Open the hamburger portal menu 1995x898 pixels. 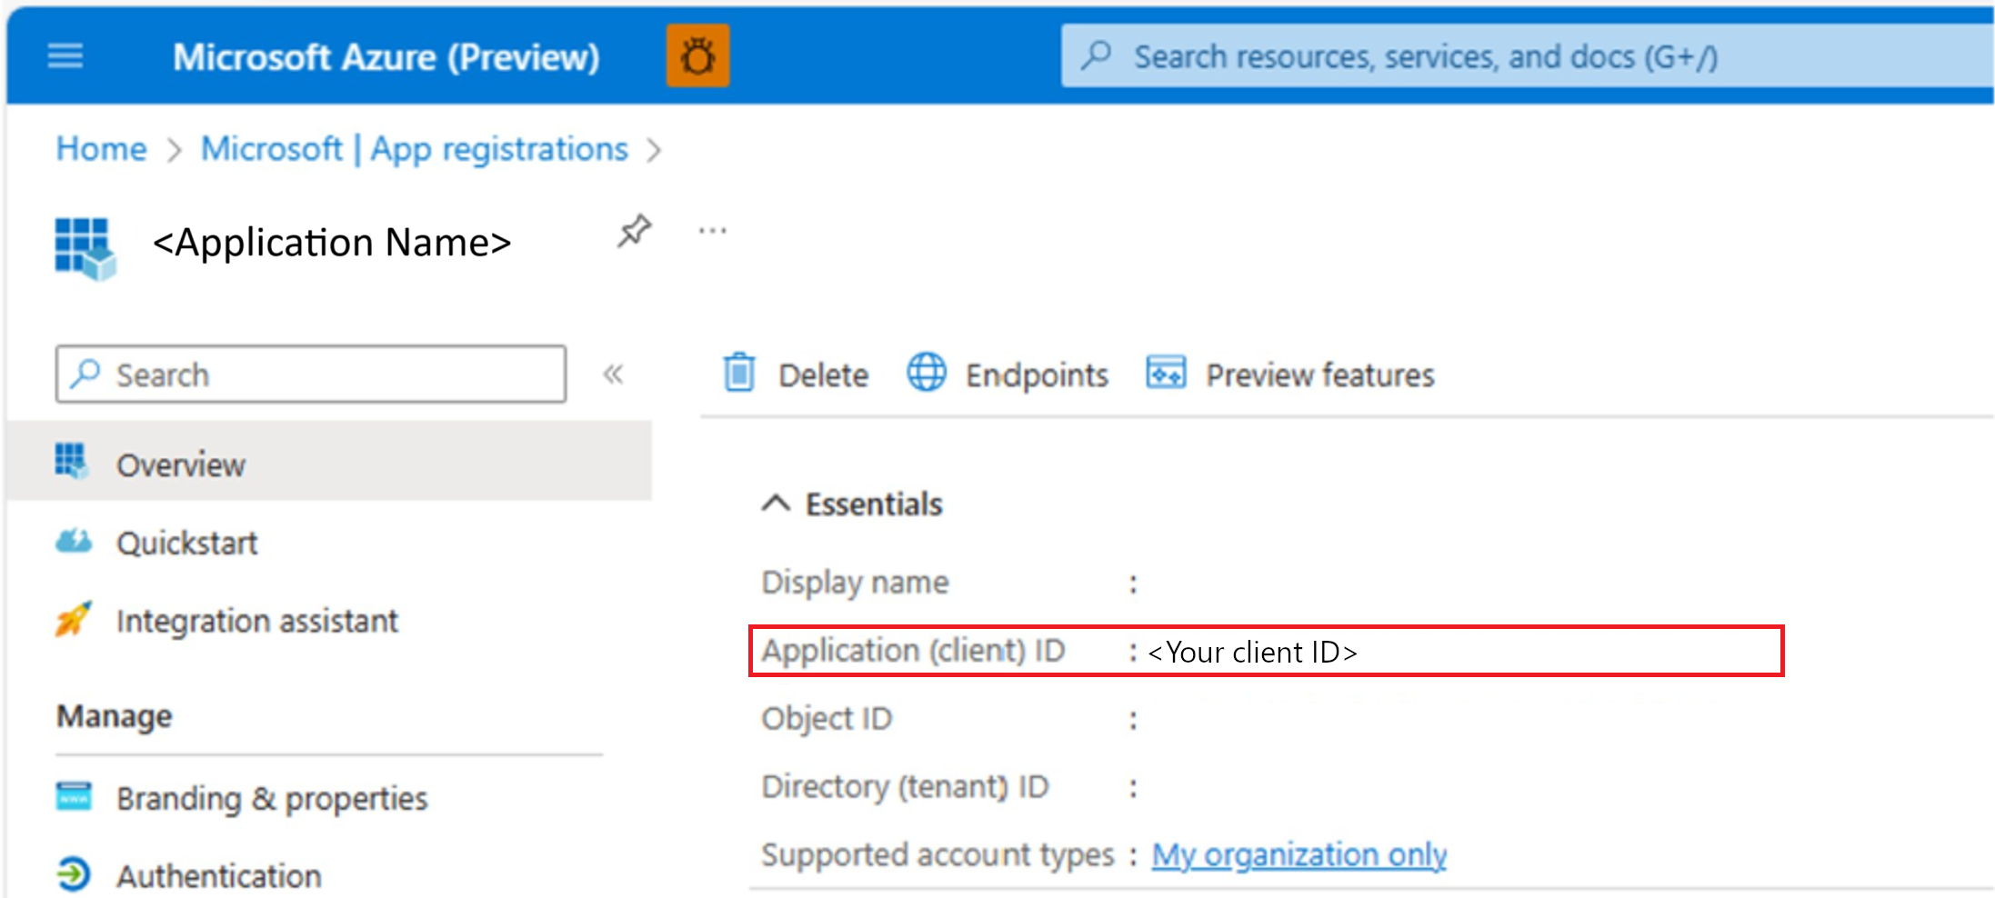(x=65, y=56)
